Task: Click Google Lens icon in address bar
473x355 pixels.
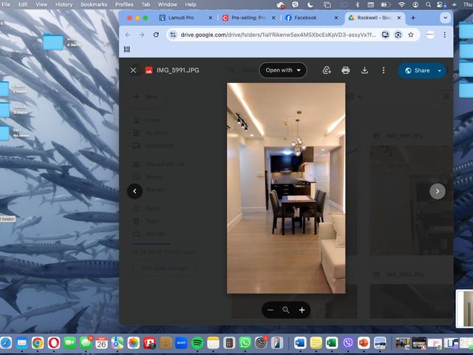Action: (398, 35)
